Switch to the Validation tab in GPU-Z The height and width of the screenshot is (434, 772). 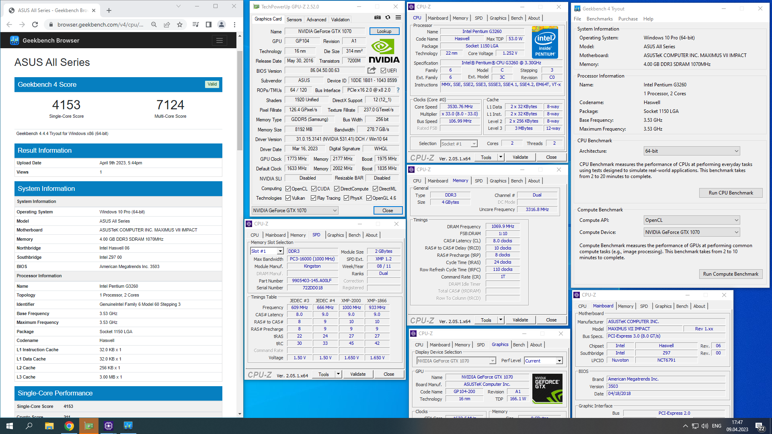pos(340,19)
